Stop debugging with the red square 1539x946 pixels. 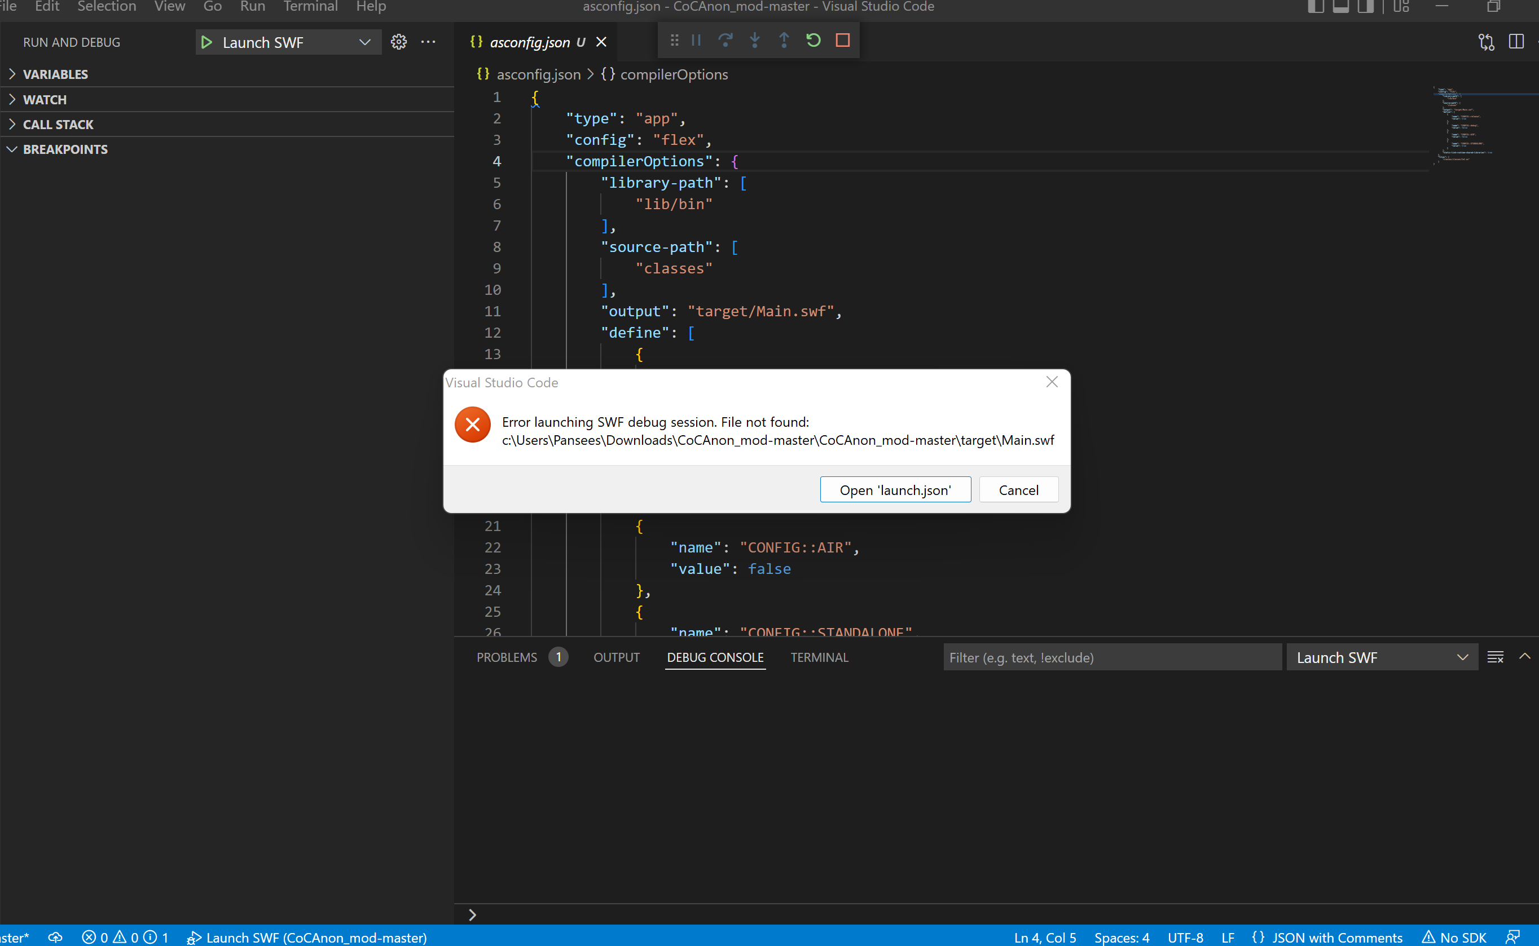click(x=843, y=41)
